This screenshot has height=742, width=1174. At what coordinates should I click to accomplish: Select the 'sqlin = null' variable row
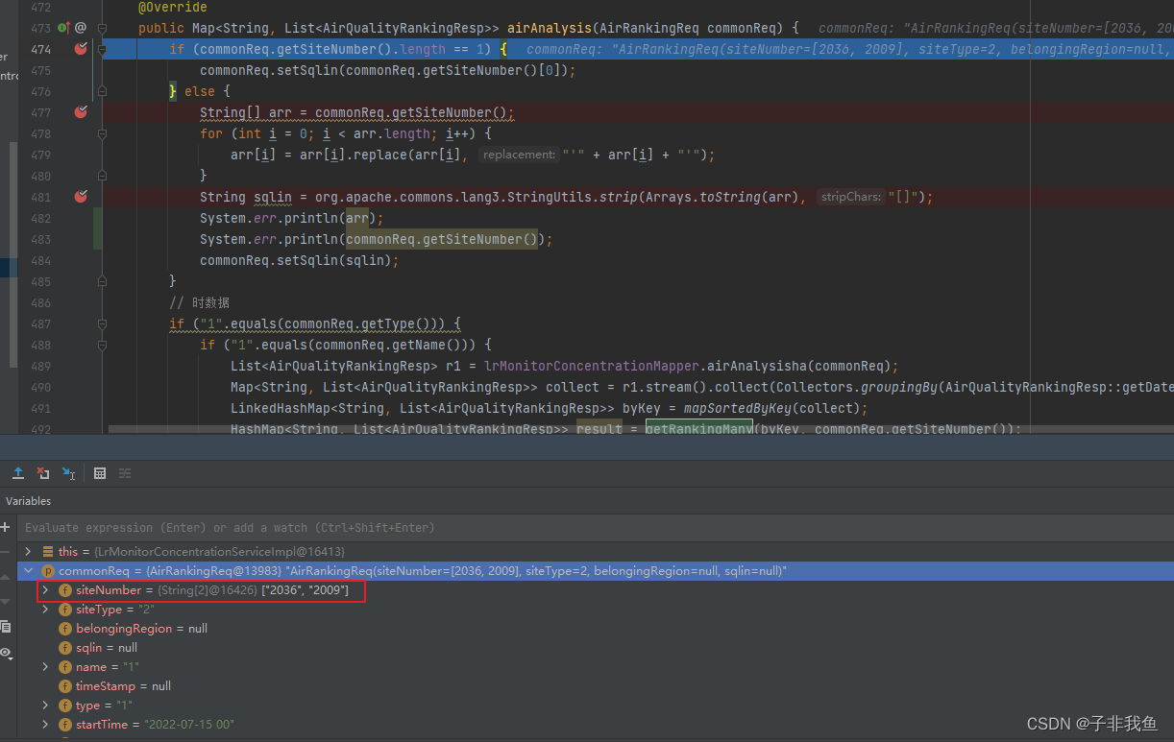(x=596, y=648)
